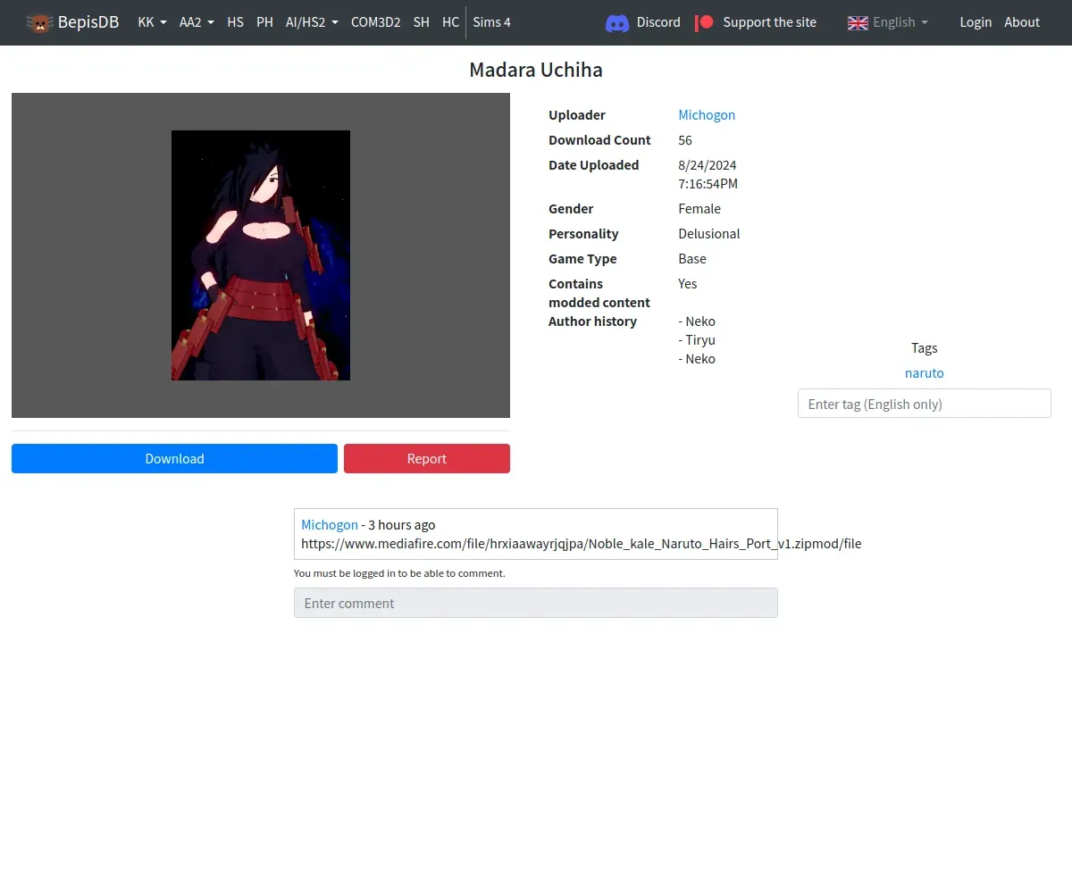This screenshot has height=893, width=1072.
Task: Expand the AA2 dropdown menu
Action: point(197,22)
